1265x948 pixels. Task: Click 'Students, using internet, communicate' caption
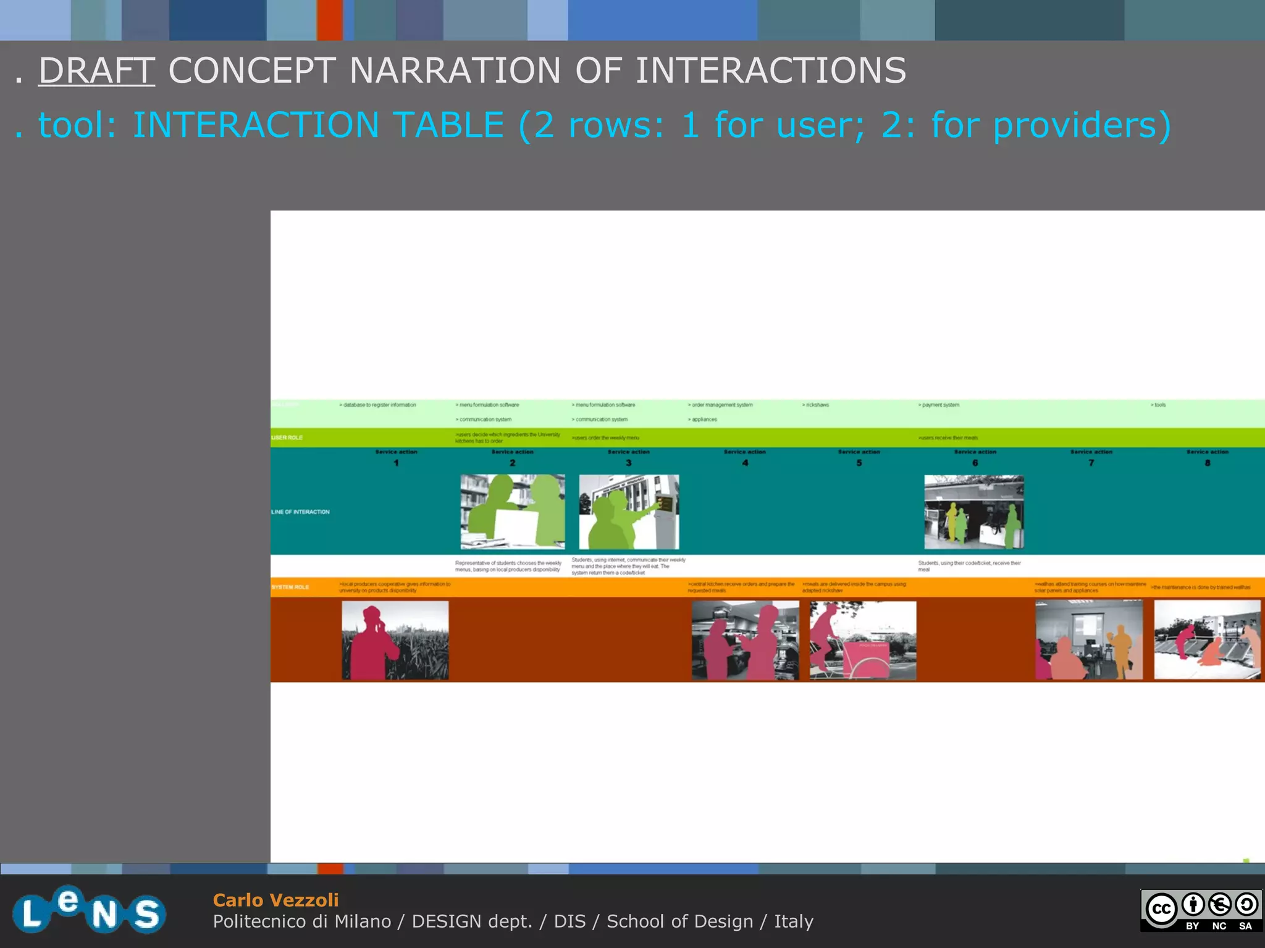pos(629,566)
